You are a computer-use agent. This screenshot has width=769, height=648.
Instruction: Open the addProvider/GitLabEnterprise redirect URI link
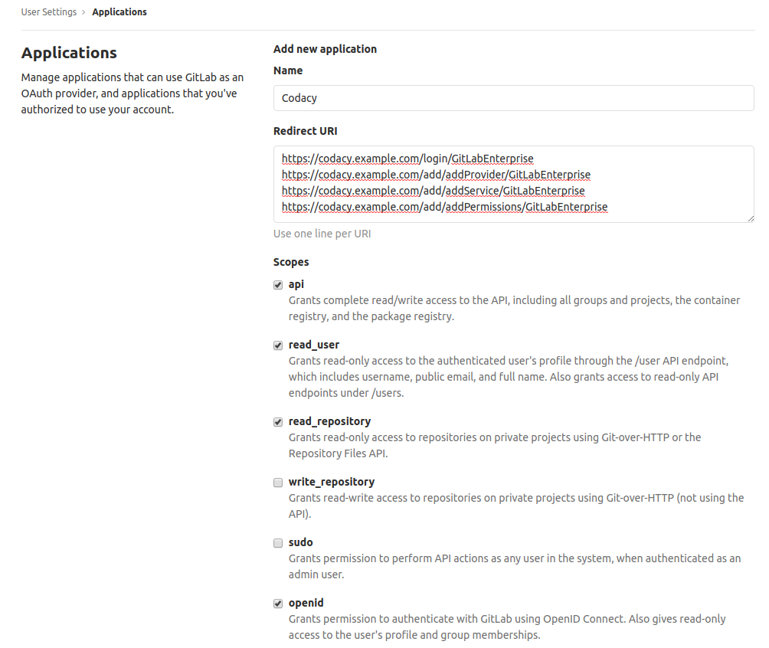[436, 175]
